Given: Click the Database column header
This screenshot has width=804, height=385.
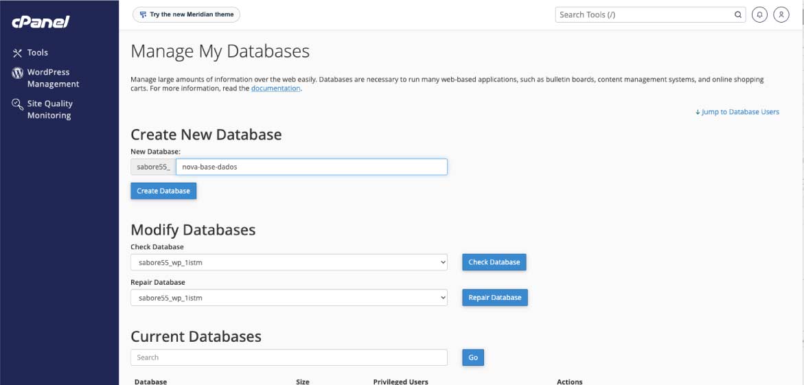Looking at the screenshot, I should coord(151,382).
